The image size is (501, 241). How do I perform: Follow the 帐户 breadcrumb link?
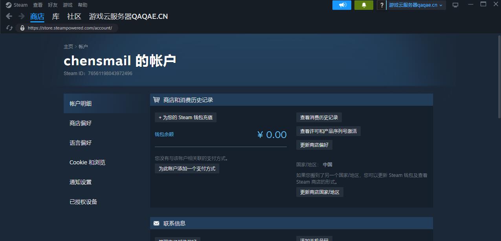(83, 46)
